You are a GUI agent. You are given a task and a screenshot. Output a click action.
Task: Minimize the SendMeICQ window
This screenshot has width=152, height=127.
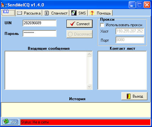(x=132, y=5)
